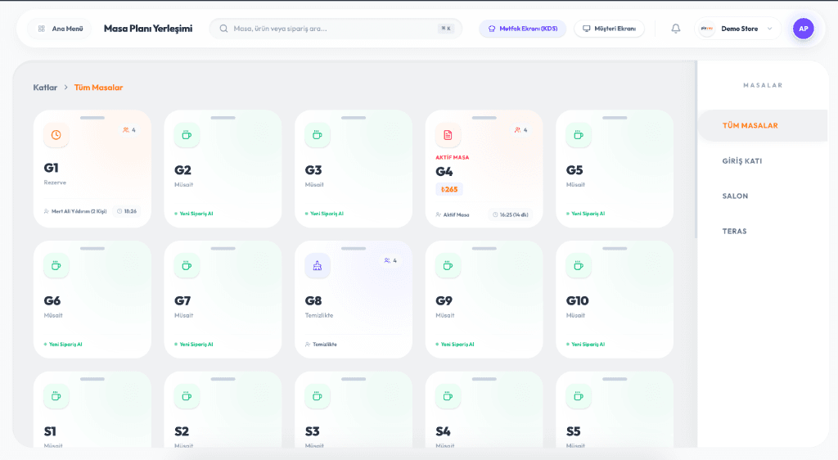838x460 pixels.
Task: Open Müşteri Ekranı
Action: click(x=609, y=29)
